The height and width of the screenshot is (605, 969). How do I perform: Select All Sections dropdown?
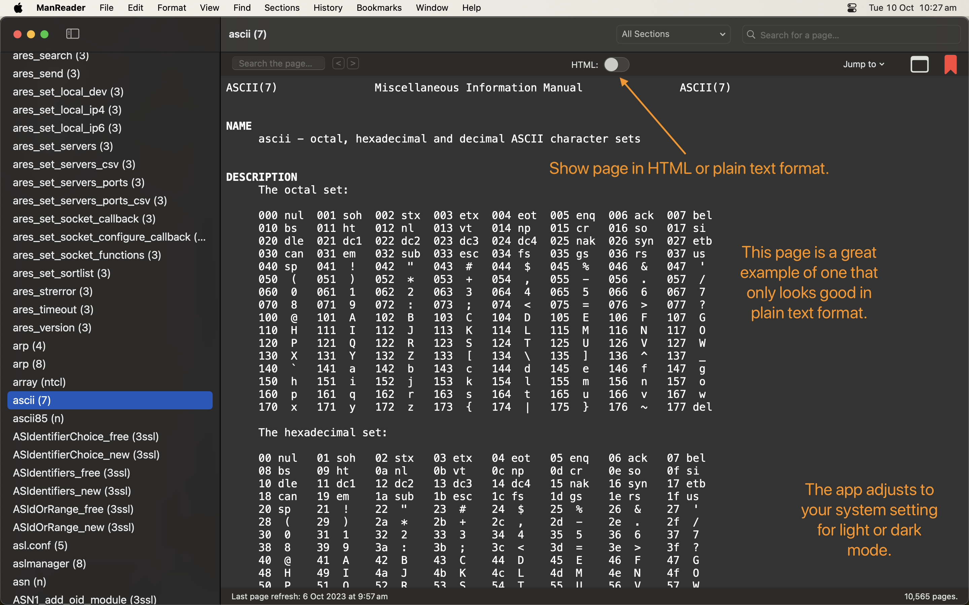(672, 34)
